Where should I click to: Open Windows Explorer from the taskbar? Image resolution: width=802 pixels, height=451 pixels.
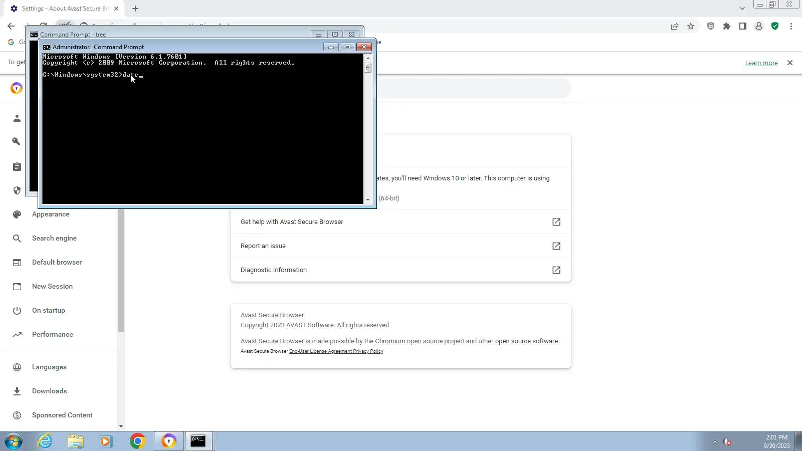76,441
